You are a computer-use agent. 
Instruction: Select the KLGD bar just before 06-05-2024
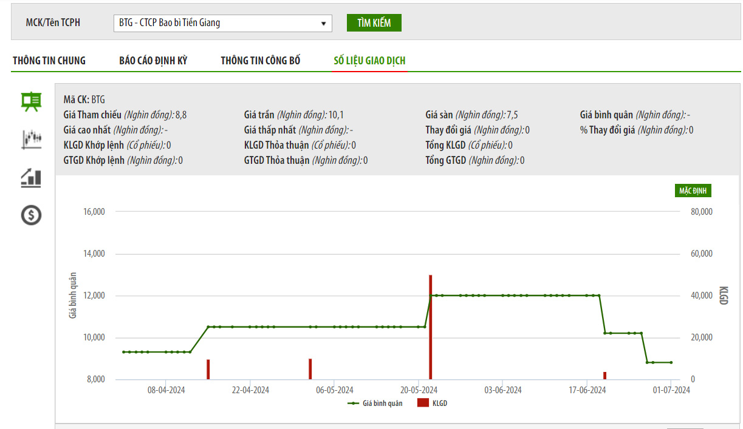pyautogui.click(x=310, y=369)
